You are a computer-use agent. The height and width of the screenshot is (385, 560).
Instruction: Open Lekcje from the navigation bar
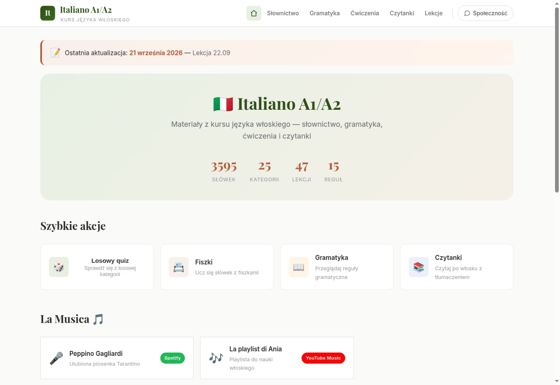point(434,13)
